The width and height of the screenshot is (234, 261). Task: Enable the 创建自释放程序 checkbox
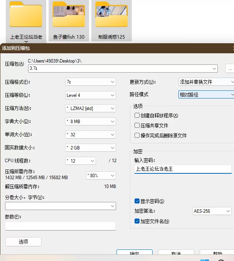[x=137, y=115]
